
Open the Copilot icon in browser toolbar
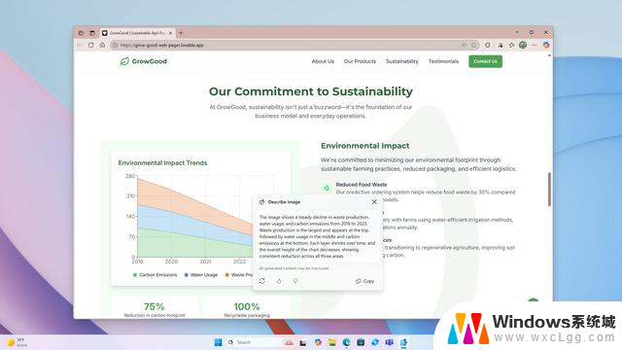click(546, 46)
